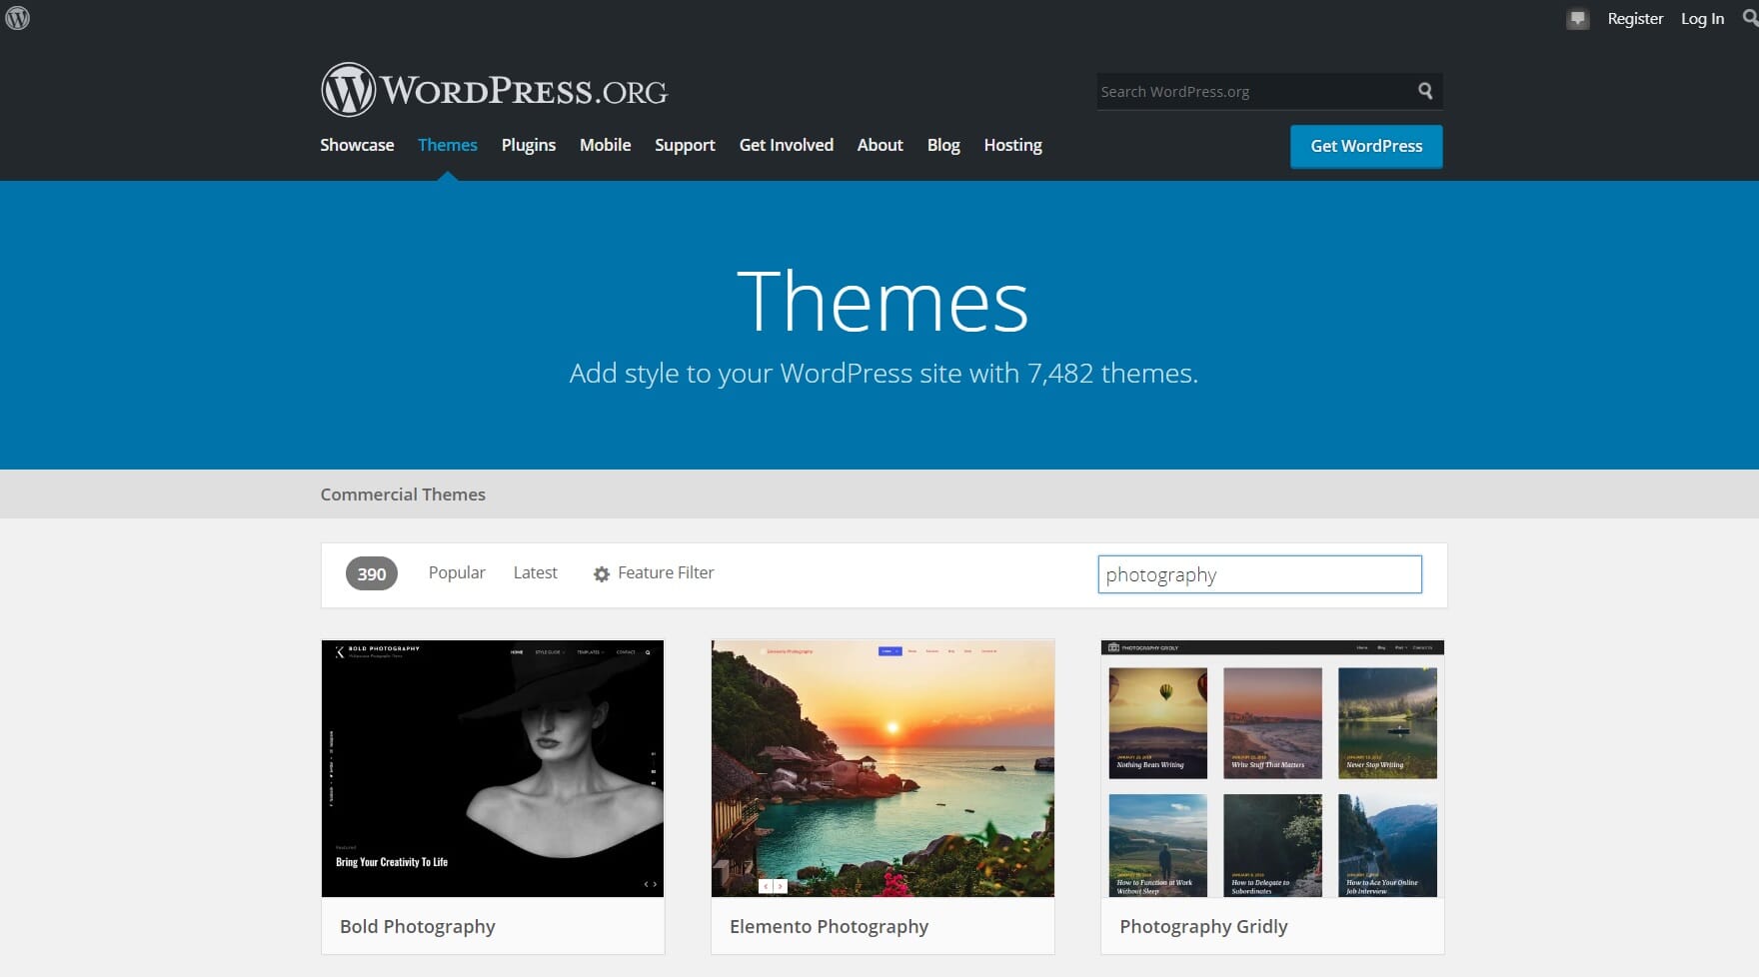Image resolution: width=1759 pixels, height=977 pixels.
Task: Switch to the Latest tab
Action: [x=535, y=572]
